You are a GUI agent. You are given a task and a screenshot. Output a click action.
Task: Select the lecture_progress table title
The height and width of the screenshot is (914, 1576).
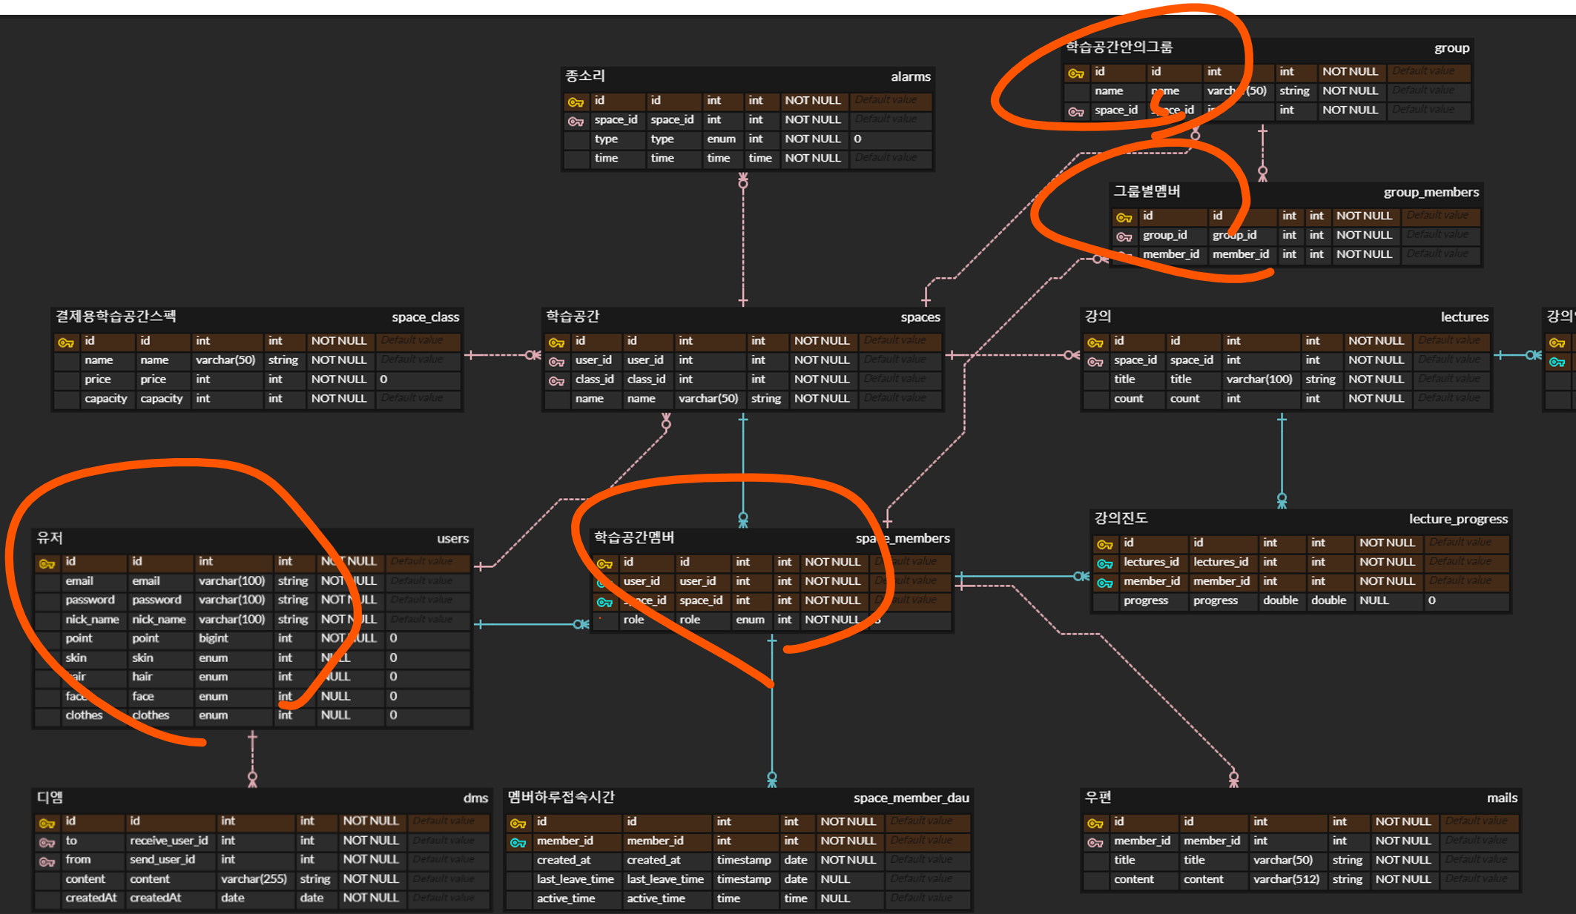(x=1457, y=519)
